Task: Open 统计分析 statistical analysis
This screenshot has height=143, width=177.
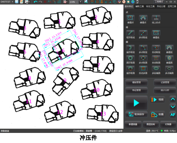Action: tap(165, 90)
